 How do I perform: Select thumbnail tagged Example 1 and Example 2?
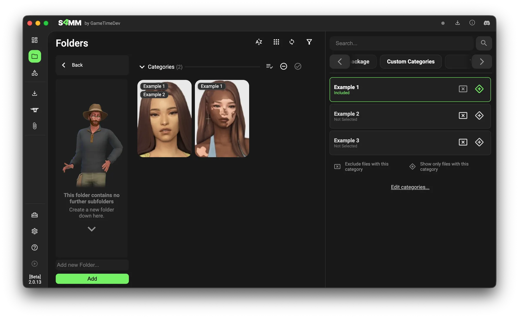(x=164, y=119)
